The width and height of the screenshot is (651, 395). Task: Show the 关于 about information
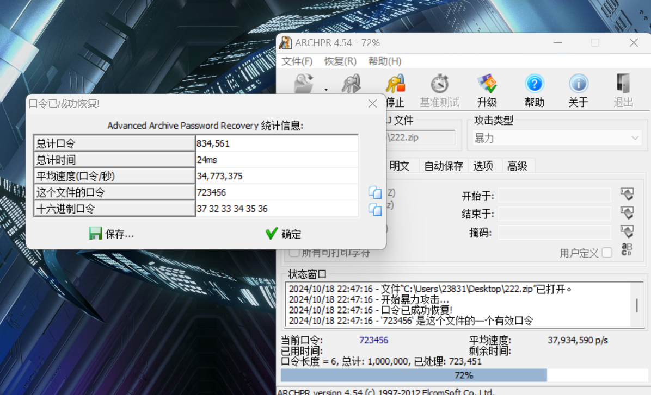(x=579, y=91)
